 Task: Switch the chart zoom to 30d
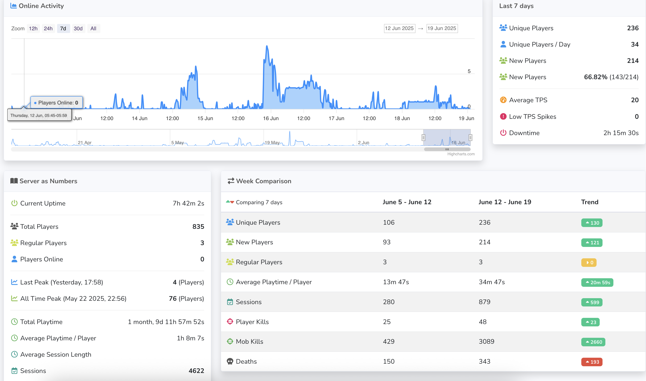(x=78, y=28)
